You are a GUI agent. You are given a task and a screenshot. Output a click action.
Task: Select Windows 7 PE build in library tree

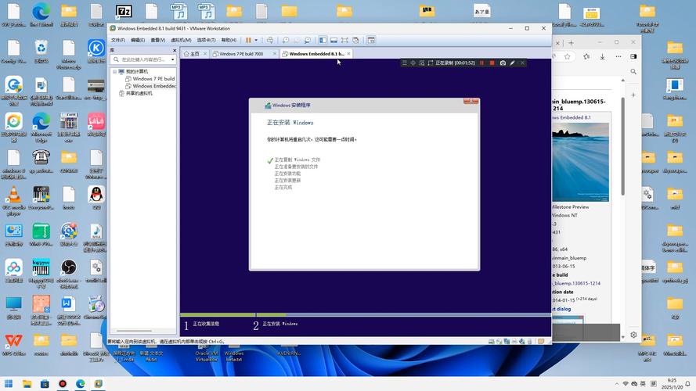pos(153,79)
